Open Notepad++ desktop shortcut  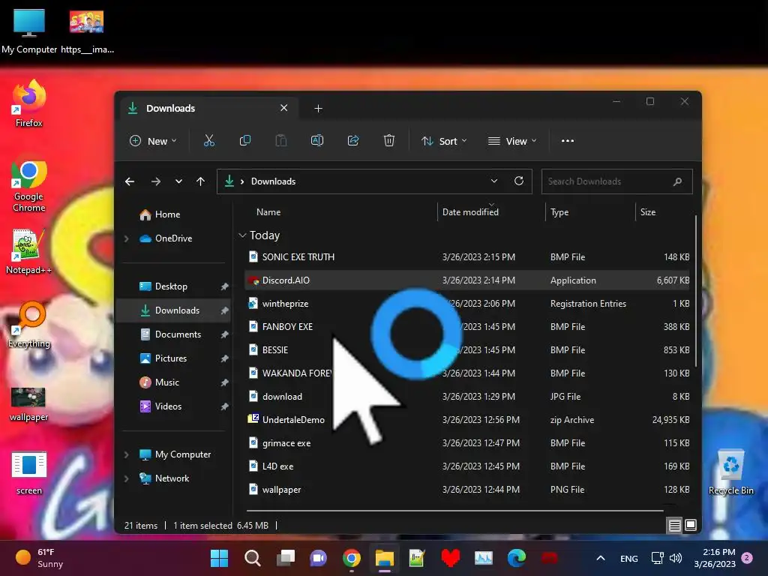pyautogui.click(x=29, y=252)
